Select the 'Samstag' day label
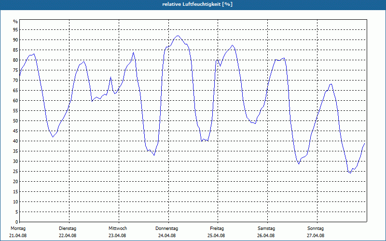This screenshot has height=241, width=386. (x=266, y=228)
